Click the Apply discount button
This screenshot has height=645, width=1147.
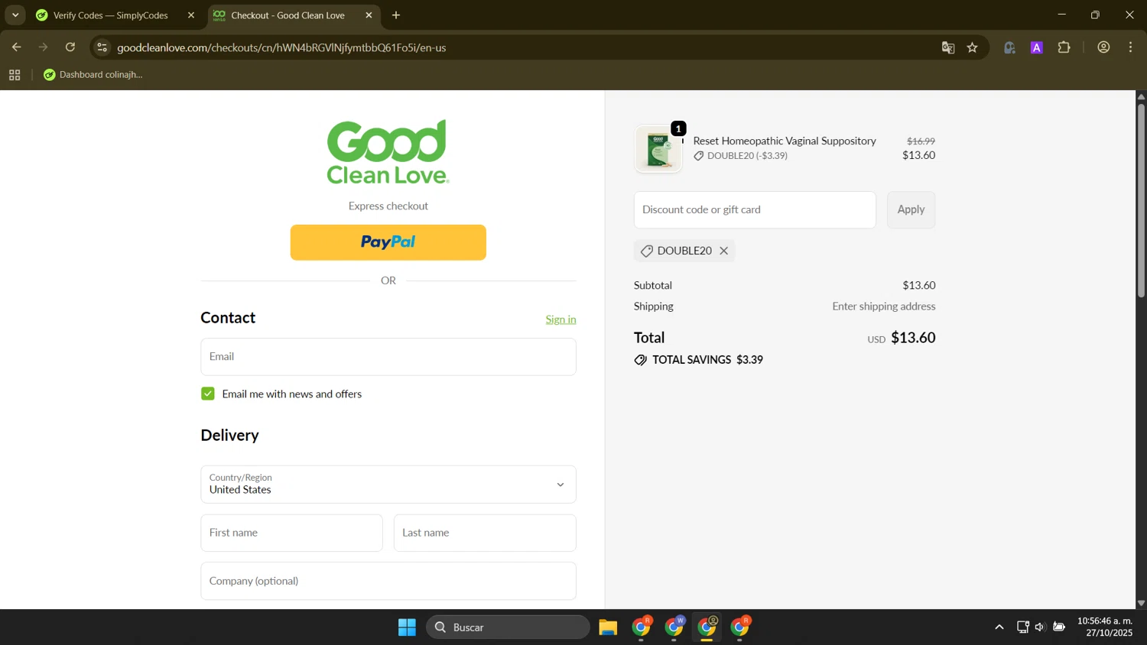[911, 210]
